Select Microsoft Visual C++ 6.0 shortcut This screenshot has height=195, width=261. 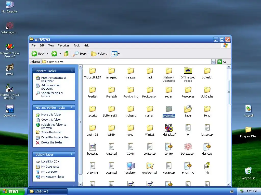click(10, 47)
